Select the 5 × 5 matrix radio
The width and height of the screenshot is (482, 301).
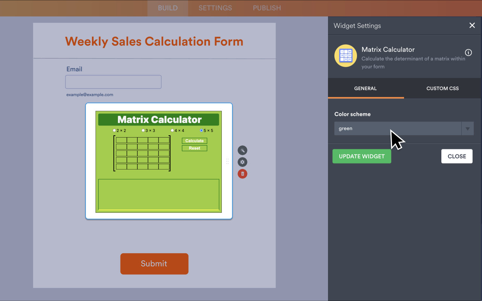[201, 130]
